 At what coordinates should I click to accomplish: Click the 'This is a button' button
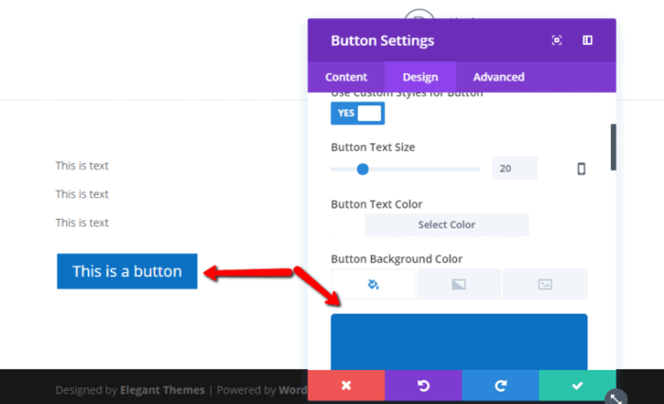tap(127, 271)
